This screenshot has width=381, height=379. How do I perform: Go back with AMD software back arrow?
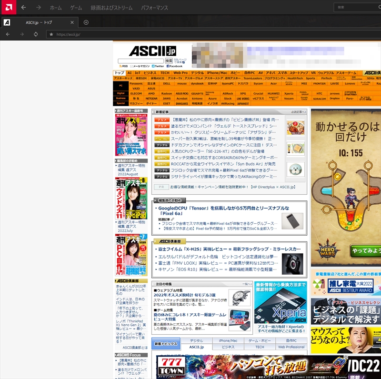23,8
